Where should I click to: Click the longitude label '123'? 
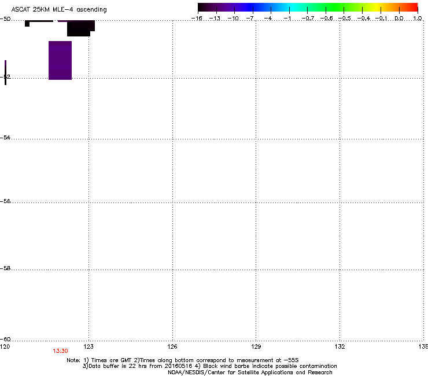[x=88, y=346]
